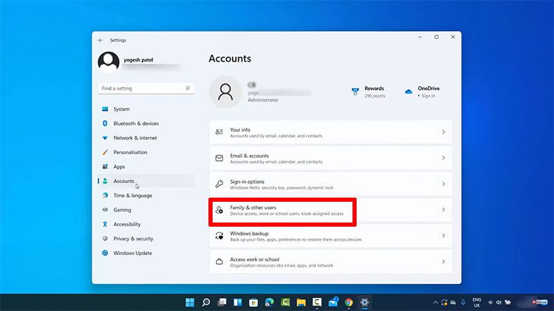
Task: Open taskbar Search
Action: tap(206, 302)
